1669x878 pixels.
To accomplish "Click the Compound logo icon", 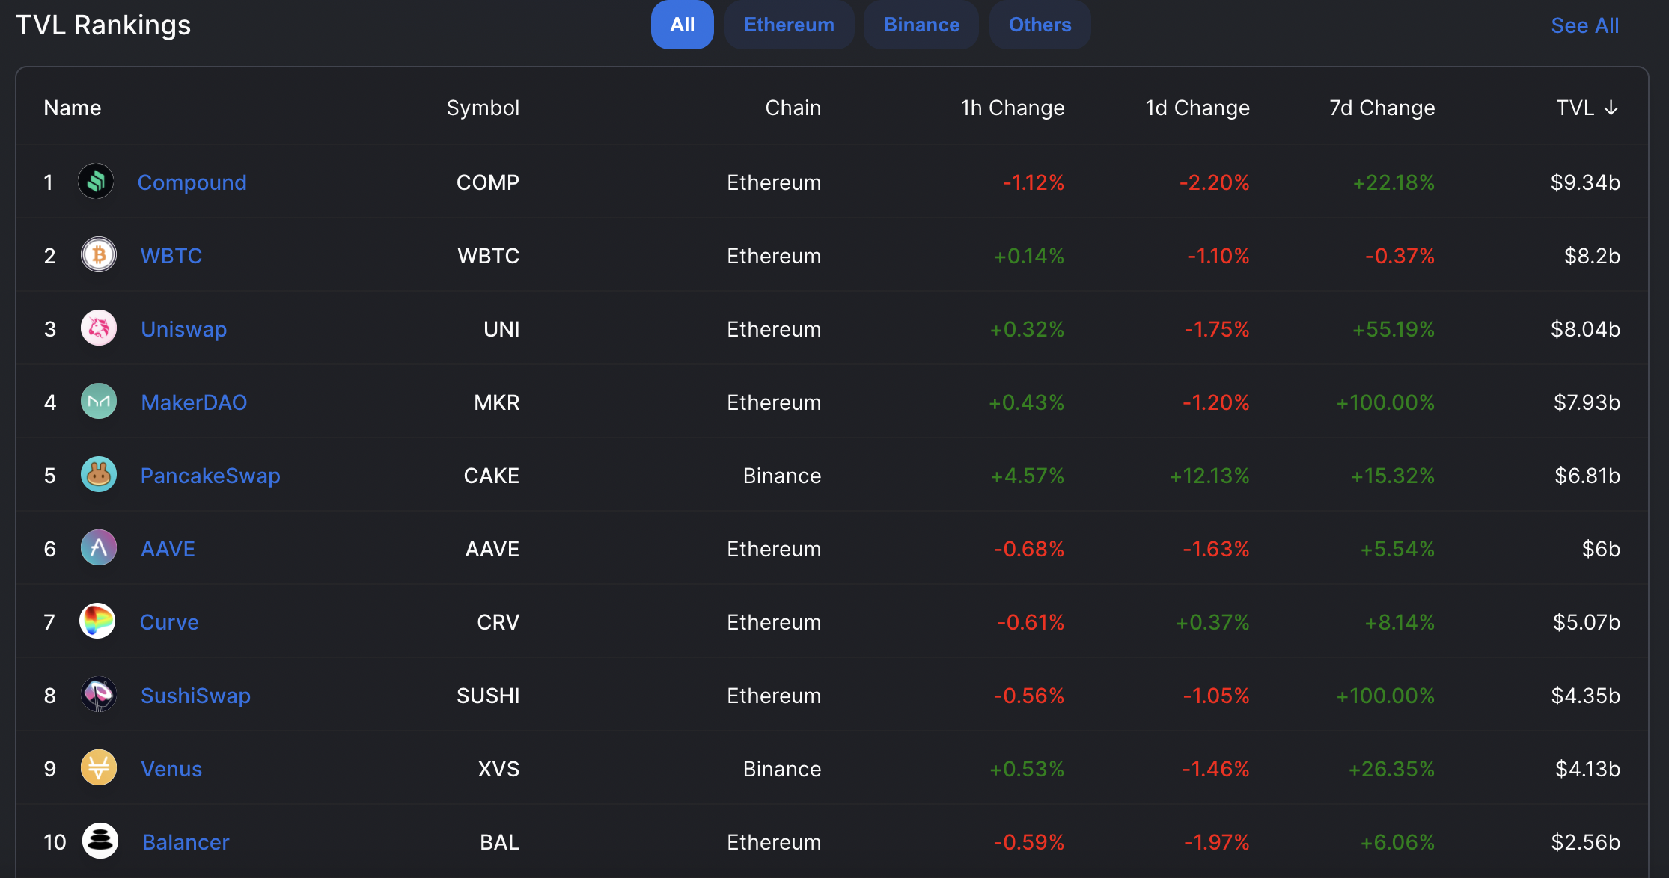I will coord(96,181).
